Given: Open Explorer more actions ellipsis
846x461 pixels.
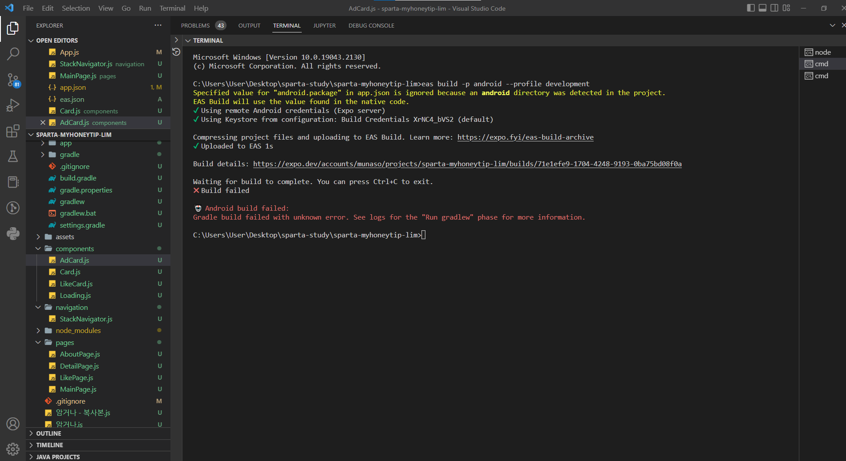Looking at the screenshot, I should (158, 25).
